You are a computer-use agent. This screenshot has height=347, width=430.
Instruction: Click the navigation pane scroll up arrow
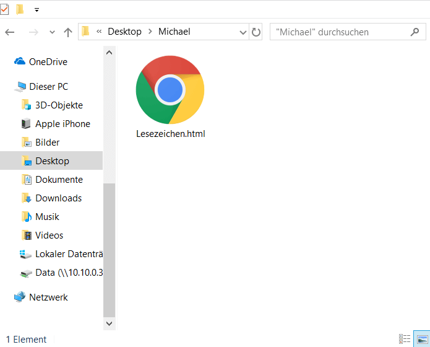pos(109,53)
